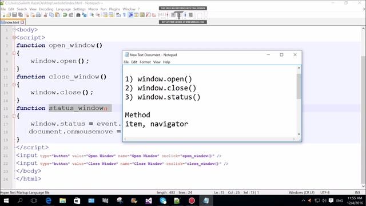
Task: Click the 'document.onmousemove' code line
Action: pos(75,132)
